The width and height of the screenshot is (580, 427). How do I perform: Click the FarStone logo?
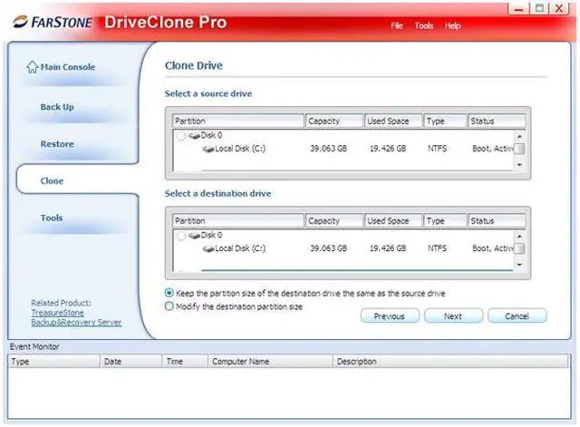[53, 22]
